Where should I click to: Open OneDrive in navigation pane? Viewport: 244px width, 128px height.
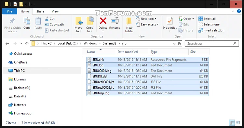[x=18, y=62]
